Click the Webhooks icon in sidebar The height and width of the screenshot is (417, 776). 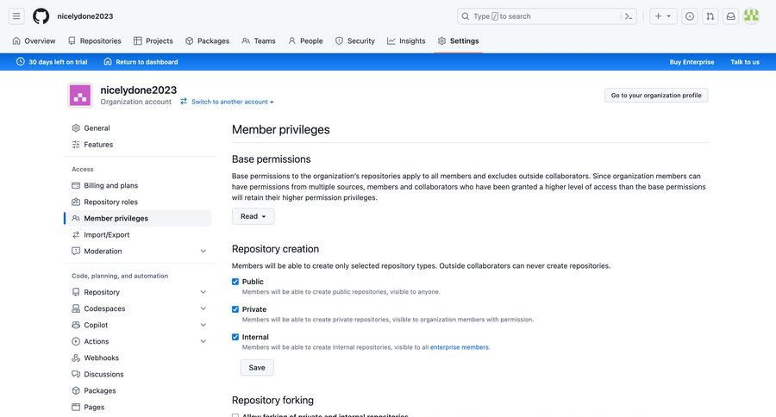click(76, 358)
